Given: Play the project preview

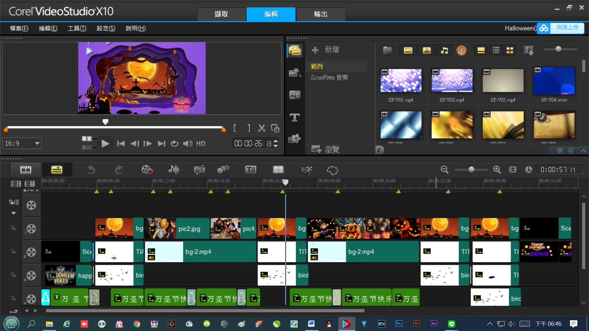Looking at the screenshot, I should pos(105,143).
